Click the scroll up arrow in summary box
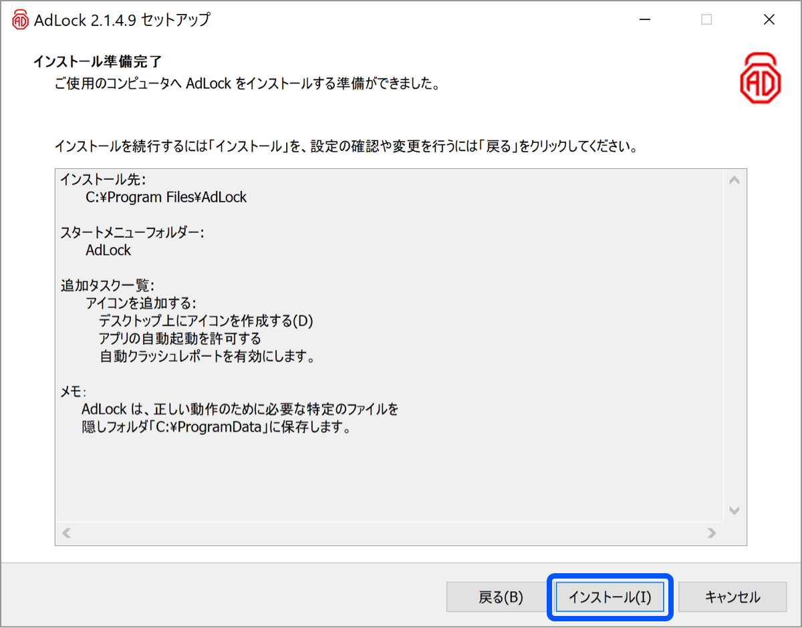 click(x=734, y=180)
